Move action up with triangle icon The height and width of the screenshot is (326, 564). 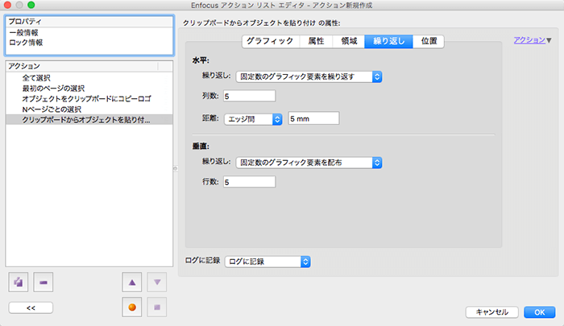pos(132,283)
